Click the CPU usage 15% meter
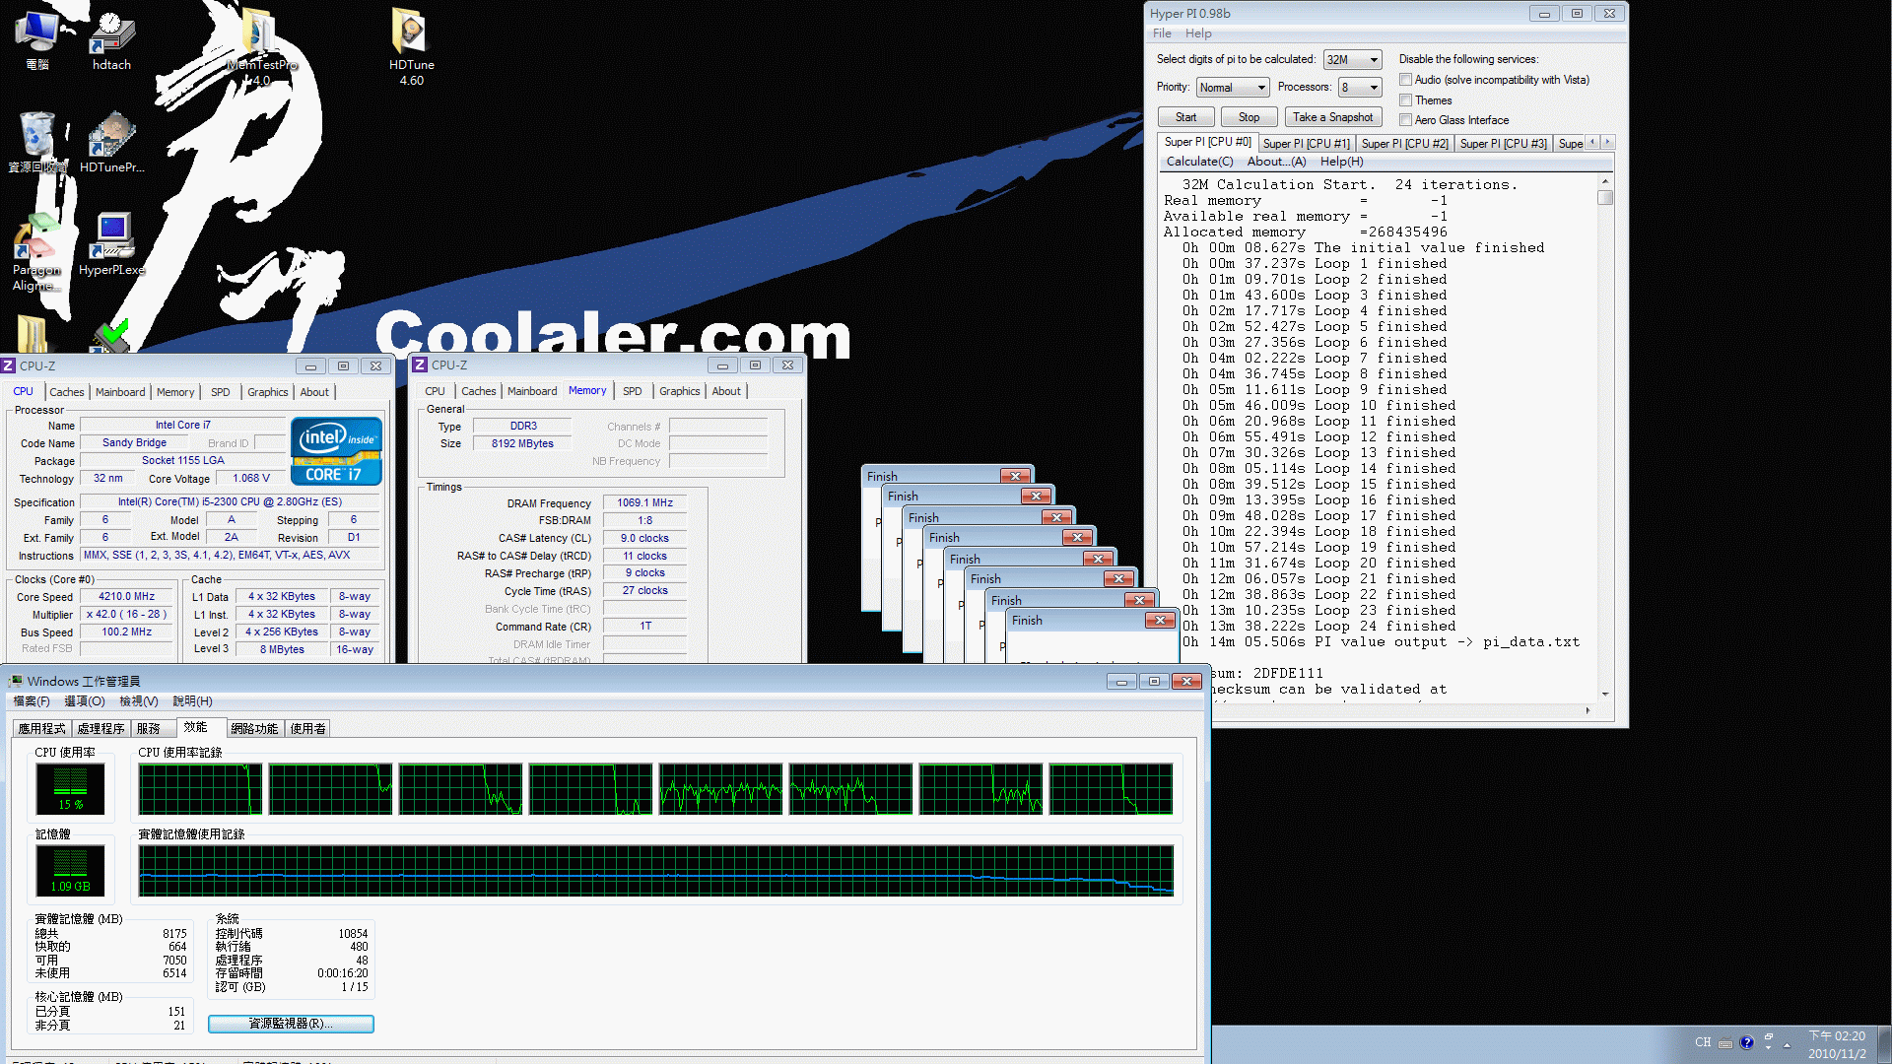 point(70,788)
